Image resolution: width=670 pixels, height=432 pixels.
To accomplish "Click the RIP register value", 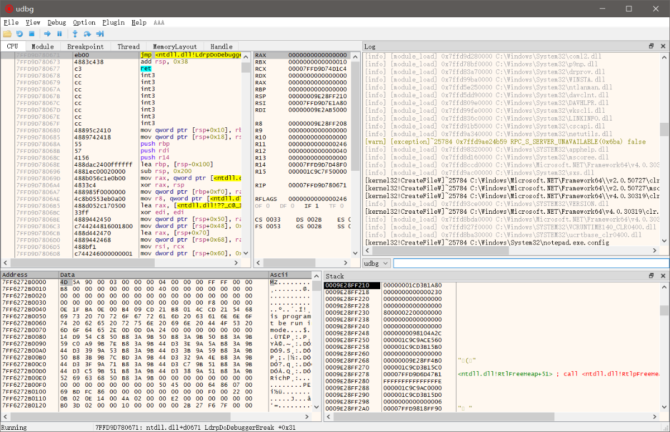I will point(317,185).
